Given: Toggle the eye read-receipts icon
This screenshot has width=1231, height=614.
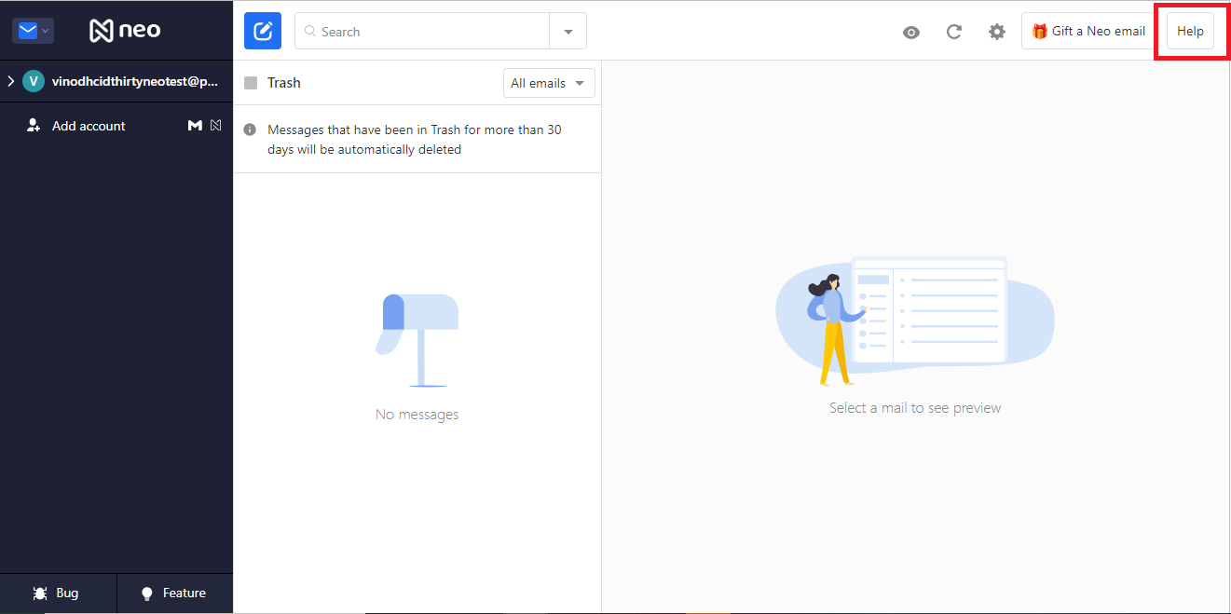Looking at the screenshot, I should coord(911,32).
